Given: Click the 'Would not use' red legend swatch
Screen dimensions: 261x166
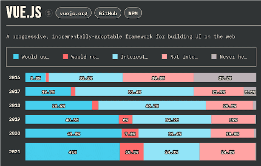Looking at the screenshot, I should click(65, 57).
